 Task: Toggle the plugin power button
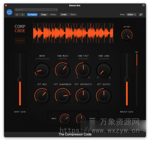tap(9, 12)
